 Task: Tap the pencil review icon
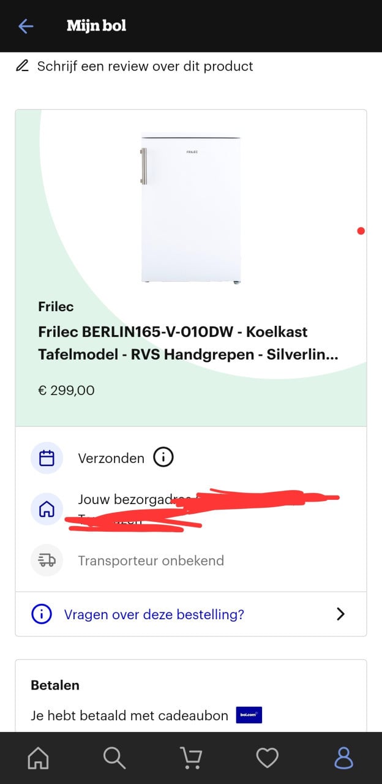coord(22,66)
